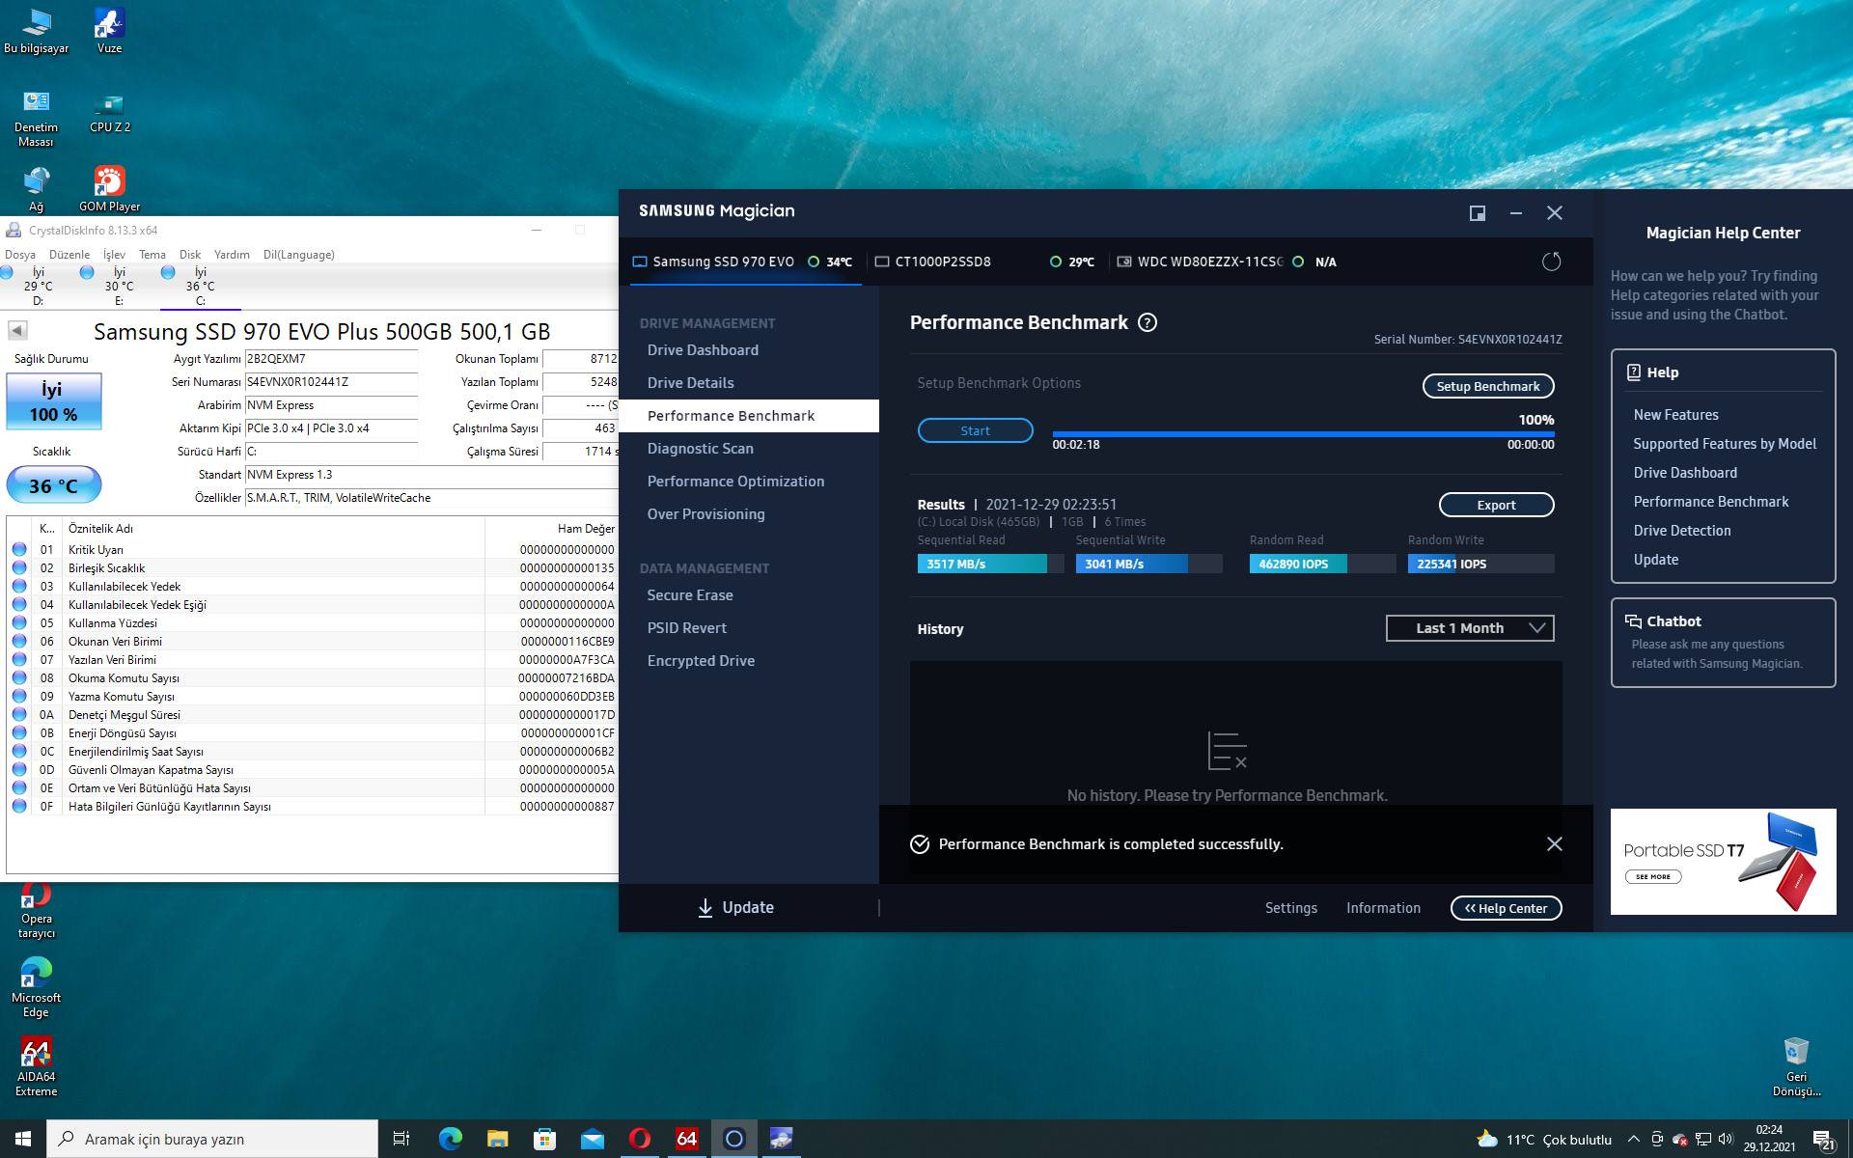Click the Start benchmark button

click(975, 430)
